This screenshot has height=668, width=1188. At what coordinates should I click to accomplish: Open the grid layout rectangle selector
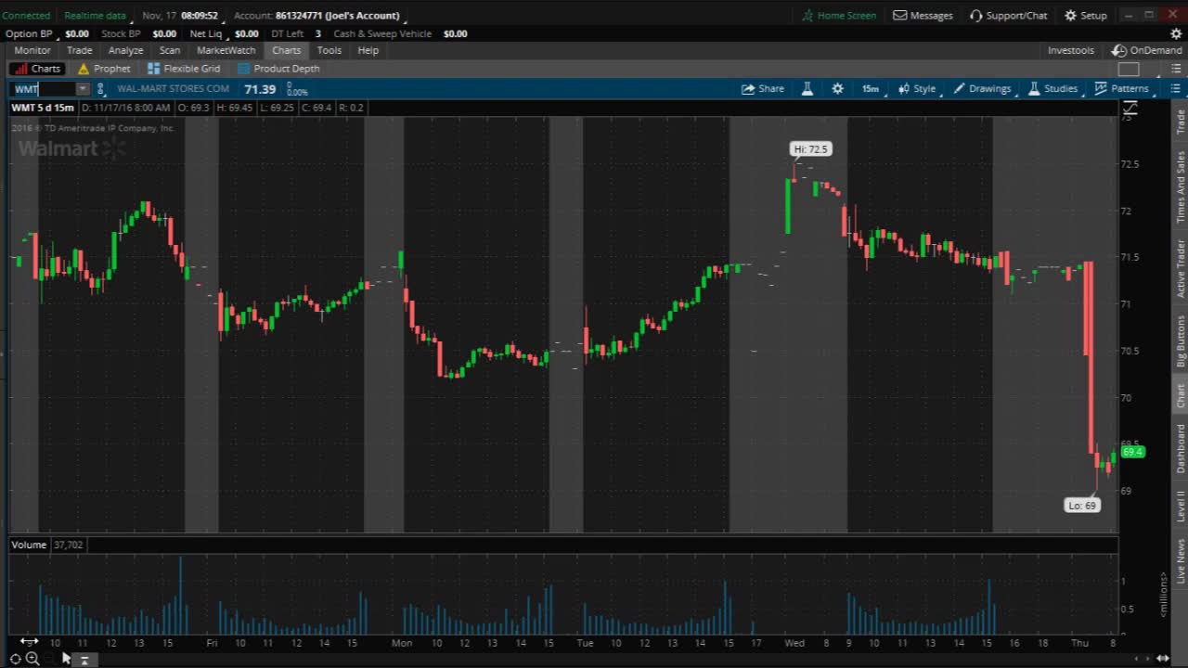point(1129,69)
